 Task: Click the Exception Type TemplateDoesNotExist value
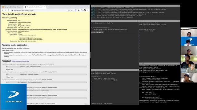tap(24, 26)
